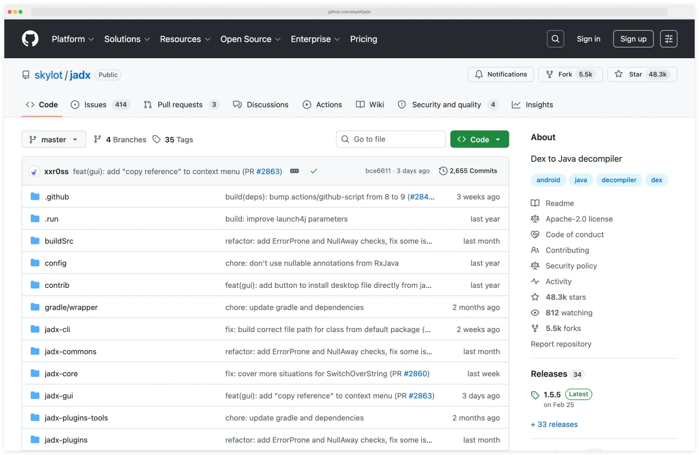Open Security and quality tab

[x=448, y=105]
